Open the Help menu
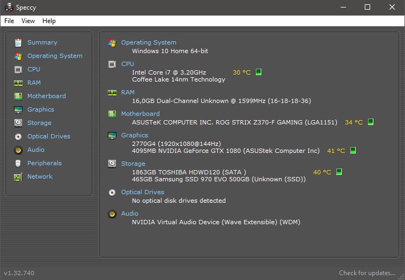The width and height of the screenshot is (405, 280). [49, 21]
